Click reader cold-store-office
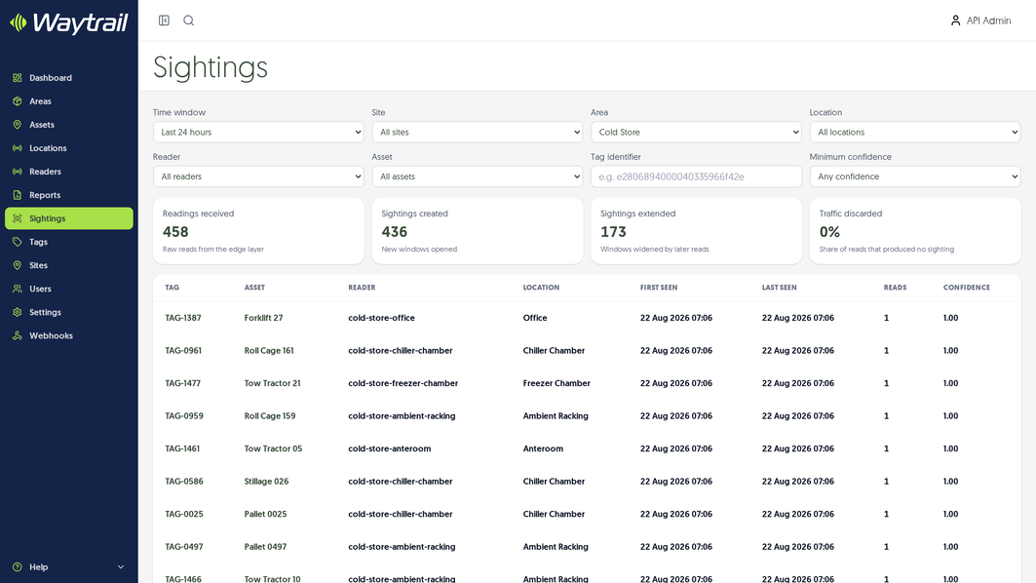Viewport: 1036px width, 583px height. tap(381, 318)
